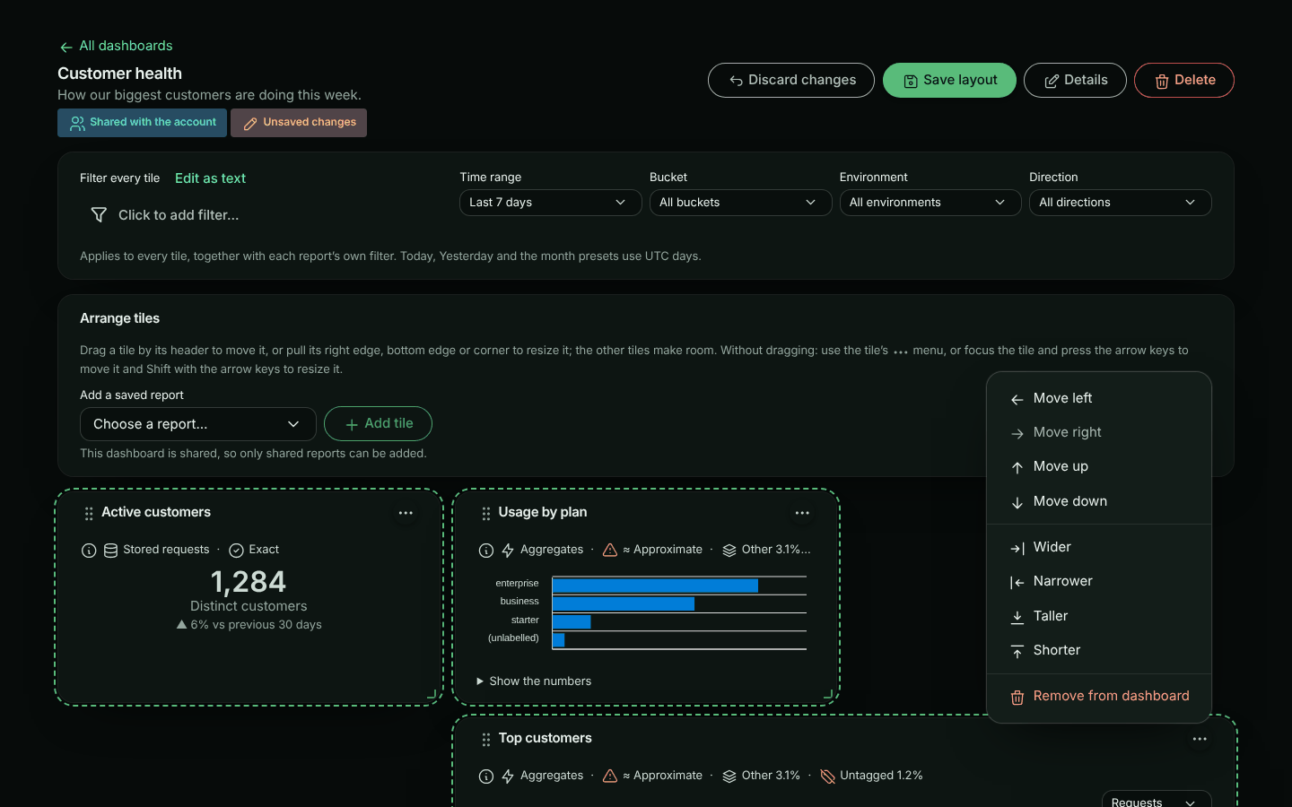Open the Usage by plan options menu
The width and height of the screenshot is (1292, 807).
pos(802,513)
